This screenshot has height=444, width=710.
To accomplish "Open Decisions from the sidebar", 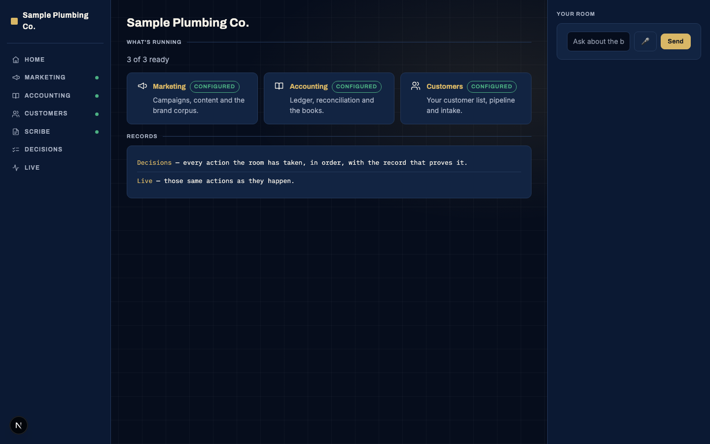I will pos(55,149).
